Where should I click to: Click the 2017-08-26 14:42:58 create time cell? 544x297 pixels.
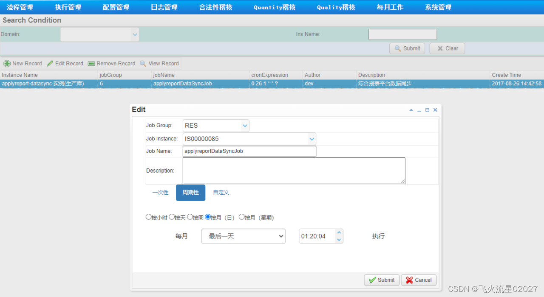point(517,84)
